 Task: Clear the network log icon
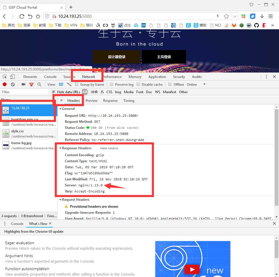(13, 84)
